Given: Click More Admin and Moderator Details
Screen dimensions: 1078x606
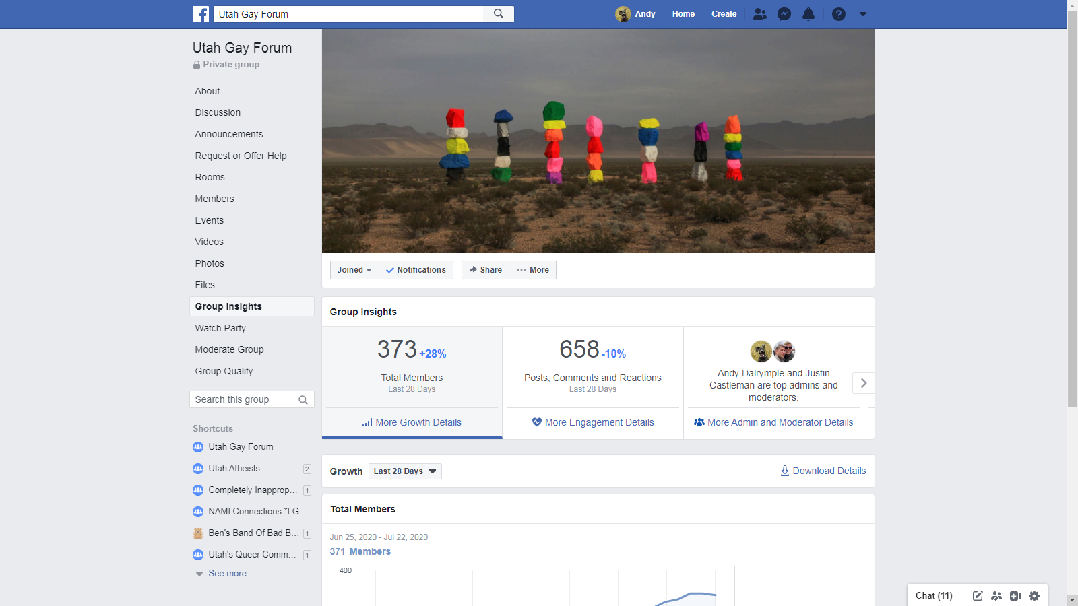Looking at the screenshot, I should (x=773, y=422).
